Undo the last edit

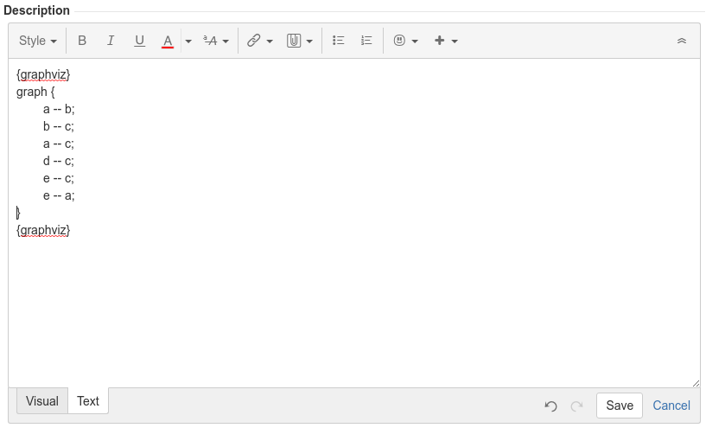tap(550, 406)
